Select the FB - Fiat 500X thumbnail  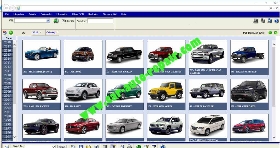click(83, 94)
